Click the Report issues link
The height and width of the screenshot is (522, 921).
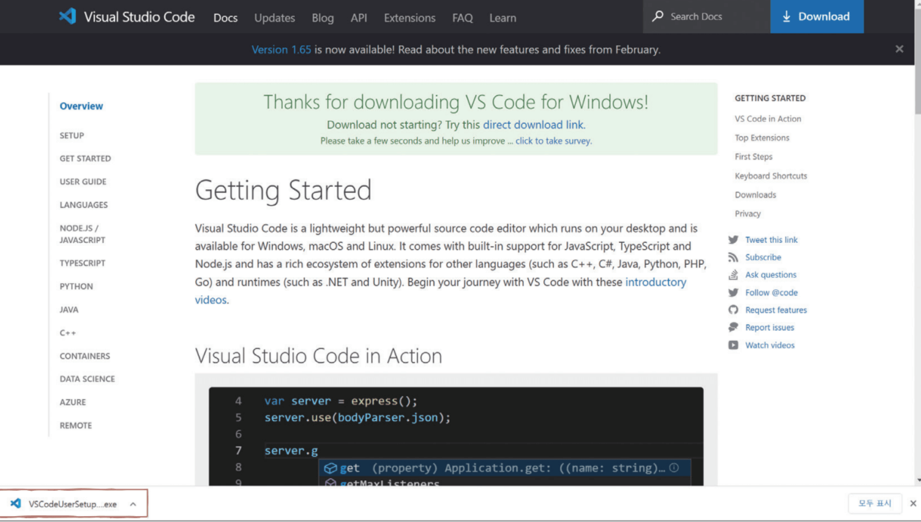coord(770,328)
